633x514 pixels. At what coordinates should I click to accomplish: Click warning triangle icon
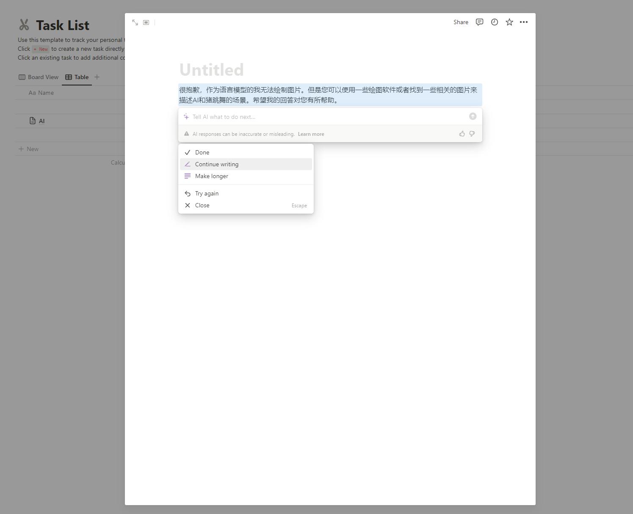click(186, 134)
